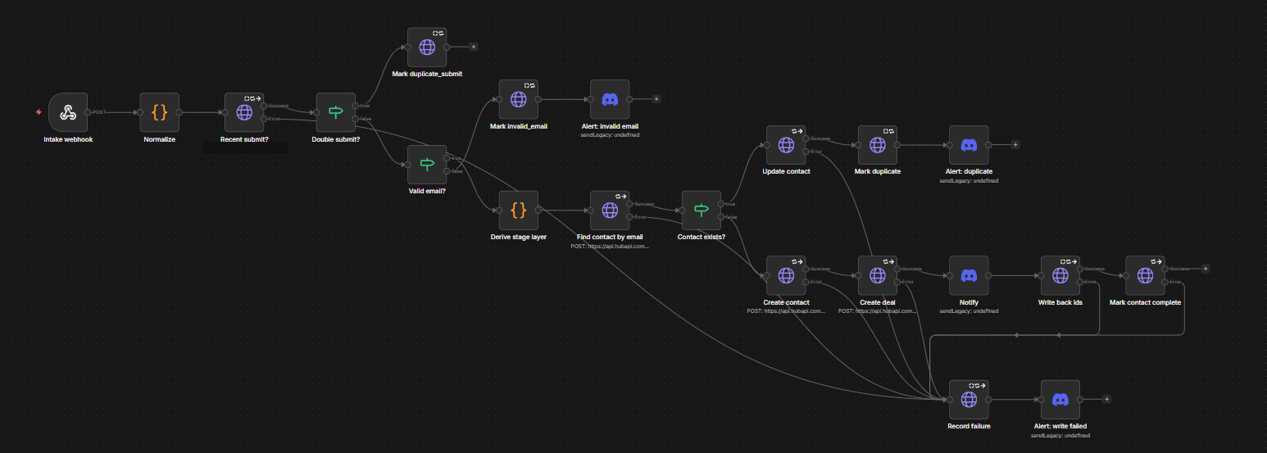
Task: Open the Mark duplicate HTTP node
Action: (878, 145)
